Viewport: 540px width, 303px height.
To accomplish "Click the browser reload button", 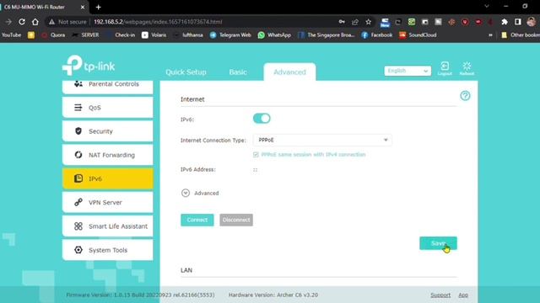I will (22, 22).
